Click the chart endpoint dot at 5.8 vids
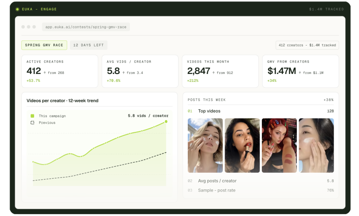 pos(166,122)
